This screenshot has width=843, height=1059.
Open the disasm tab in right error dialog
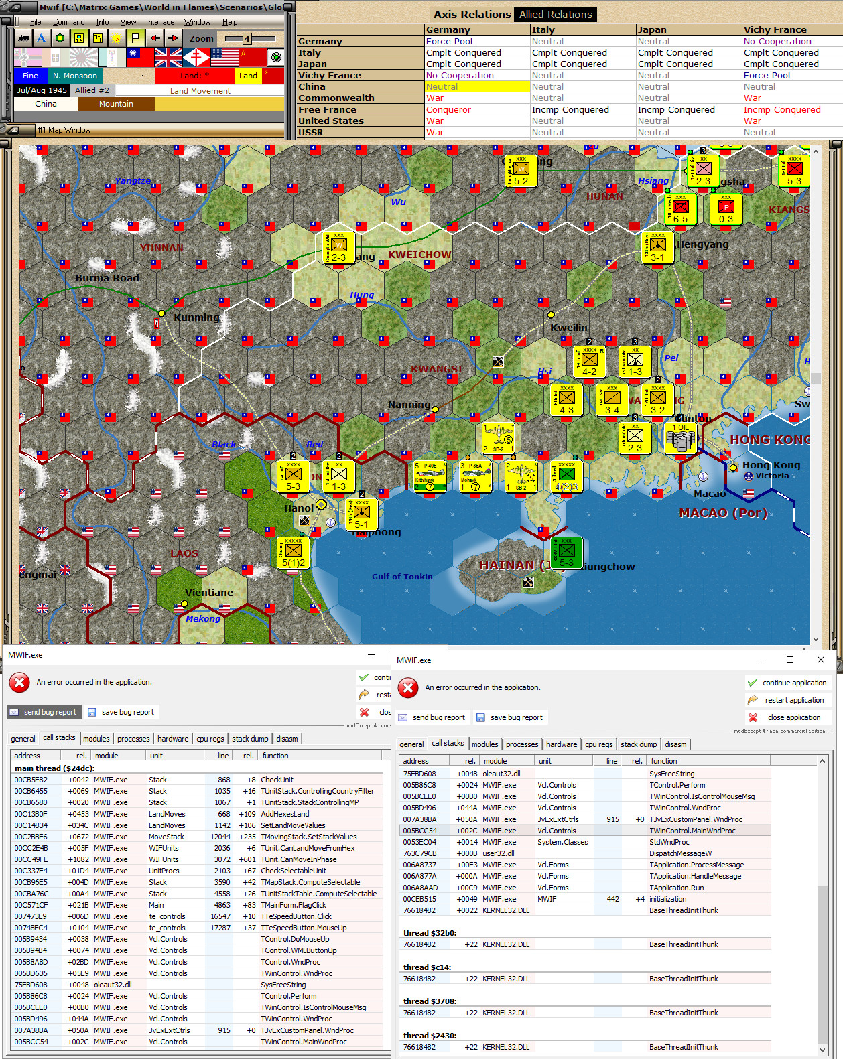[x=675, y=744]
